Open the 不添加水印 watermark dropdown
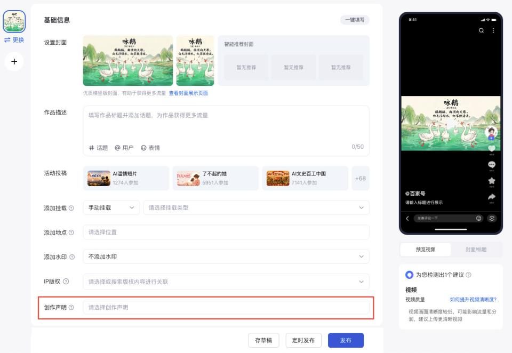Screen dimensions: 512x353 226,256
